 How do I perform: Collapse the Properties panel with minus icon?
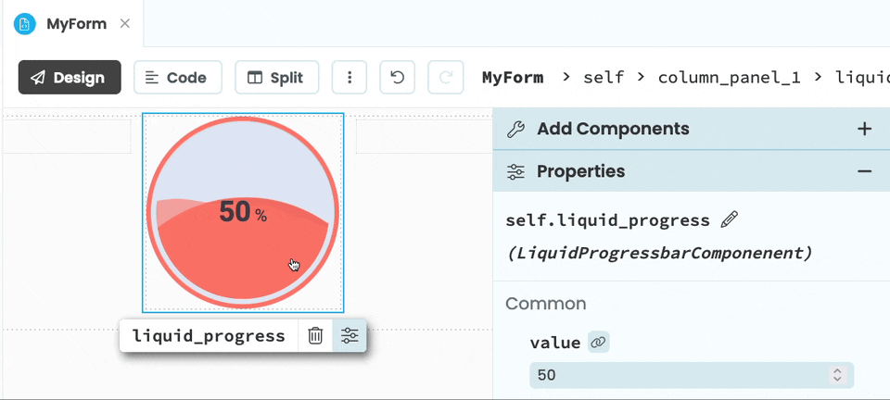coord(864,171)
